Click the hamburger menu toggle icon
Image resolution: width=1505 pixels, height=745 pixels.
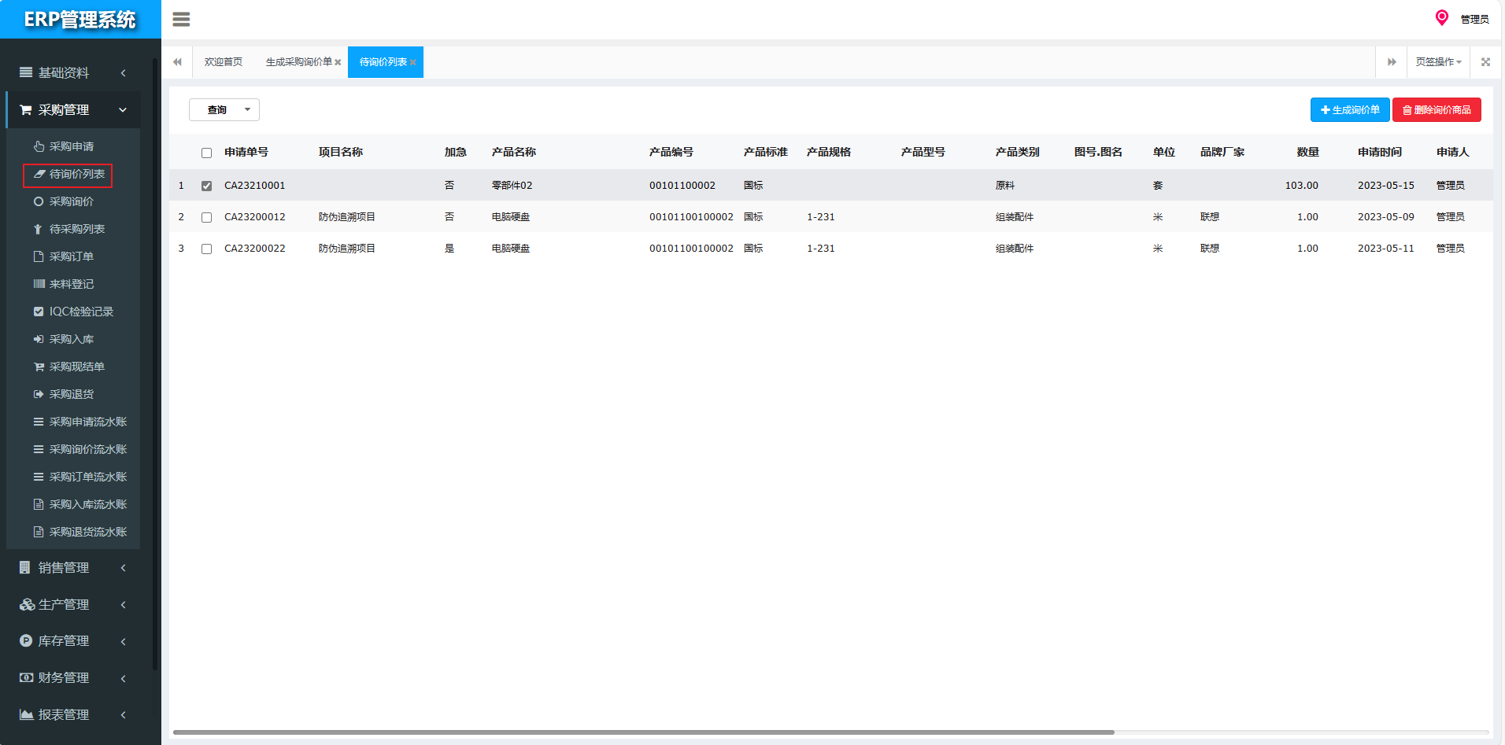(x=181, y=20)
